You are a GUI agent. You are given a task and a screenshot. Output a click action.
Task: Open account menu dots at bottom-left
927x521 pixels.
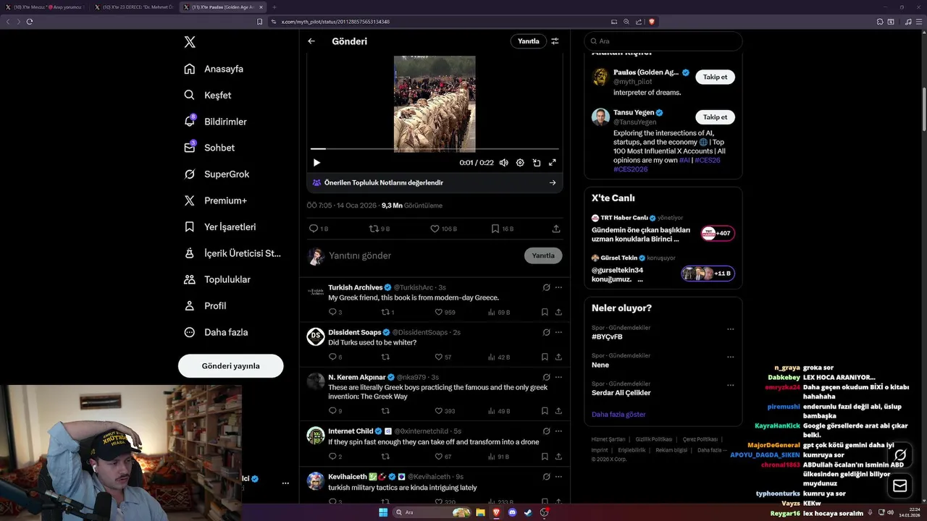285,483
